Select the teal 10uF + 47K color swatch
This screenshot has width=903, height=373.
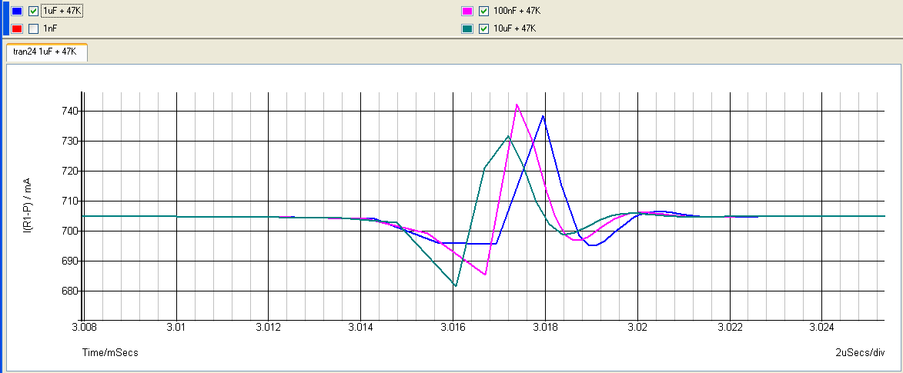[467, 28]
